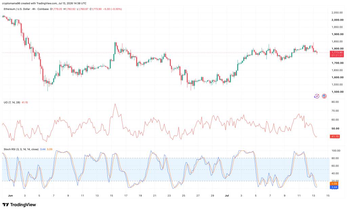Click the 70.00 label on UO scale
This screenshot has height=211, width=347.
click(x=335, y=111)
